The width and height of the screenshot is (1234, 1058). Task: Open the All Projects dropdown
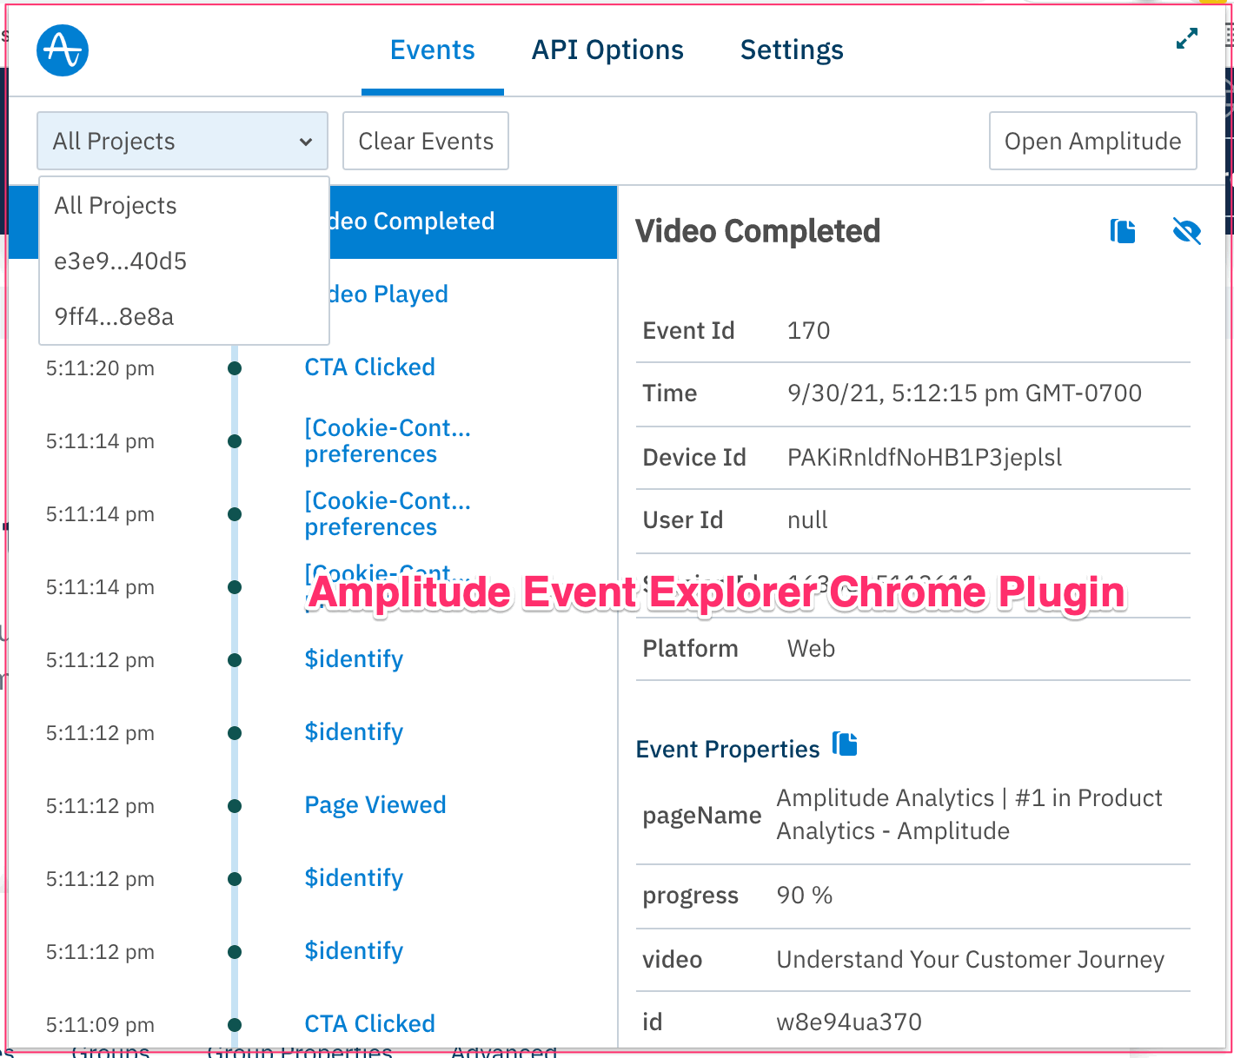182,141
